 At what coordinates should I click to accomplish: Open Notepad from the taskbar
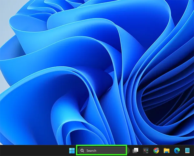pyautogui.click(x=187, y=150)
